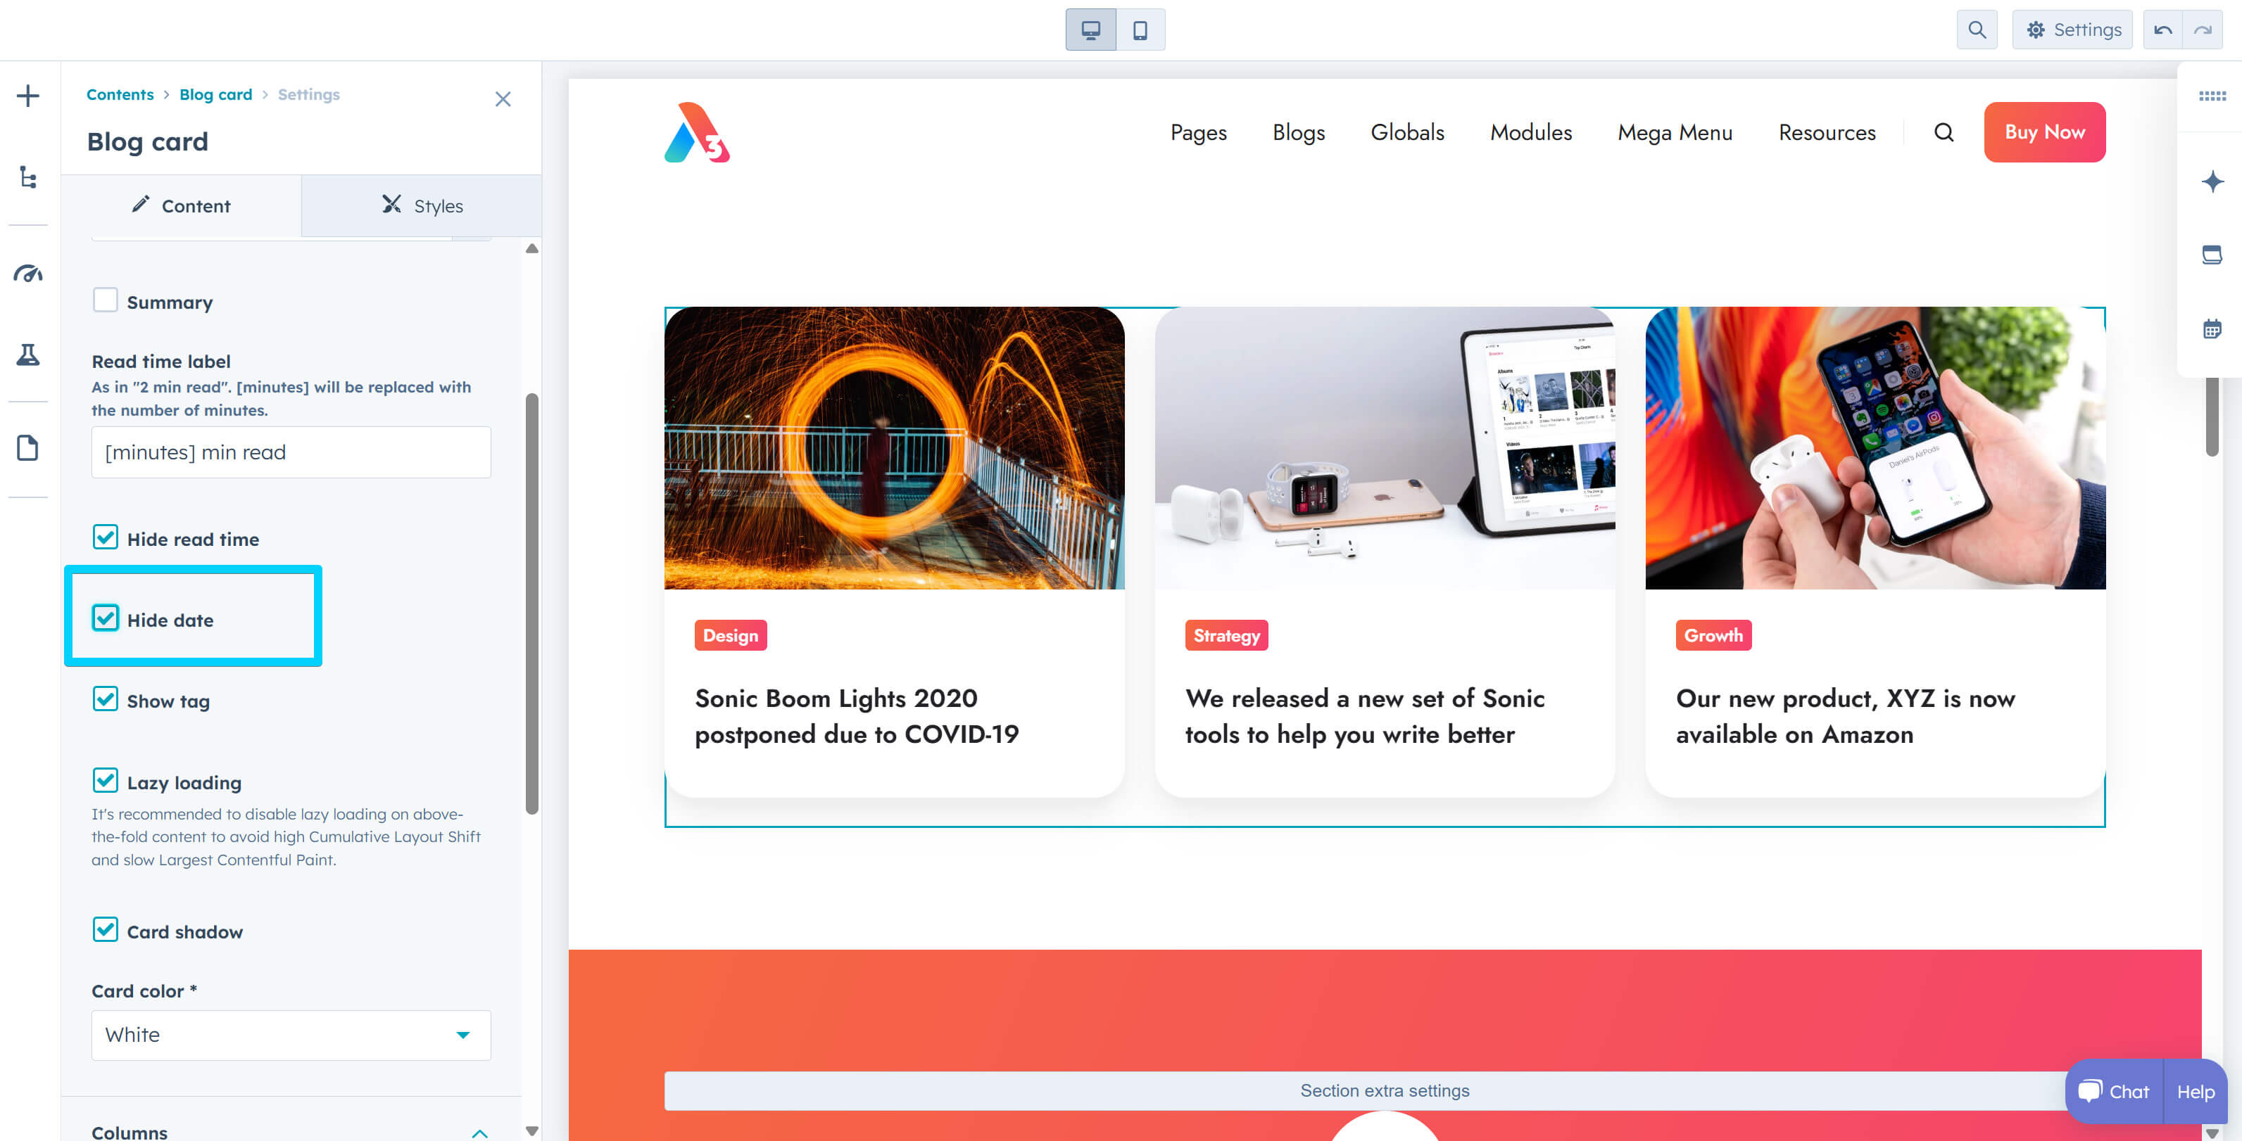
Task: Click the Growth tag badge
Action: (1713, 636)
